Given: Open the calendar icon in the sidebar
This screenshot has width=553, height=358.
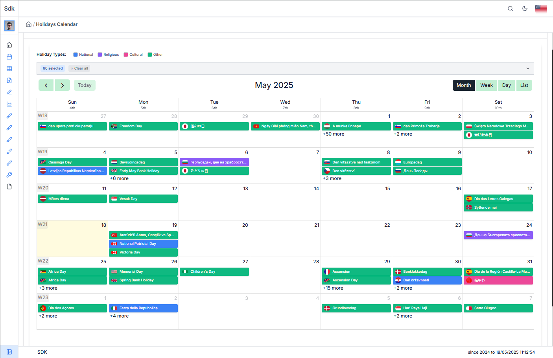Looking at the screenshot, I should (x=9, y=57).
